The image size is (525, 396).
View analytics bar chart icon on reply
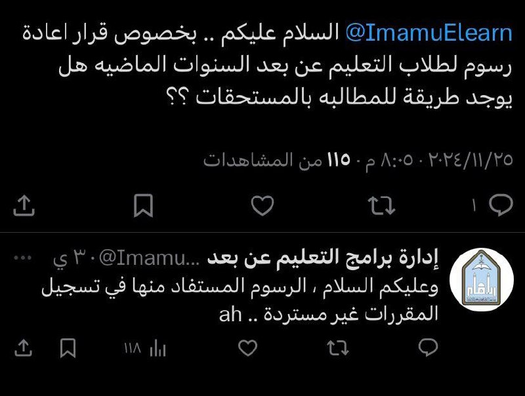[x=157, y=348]
